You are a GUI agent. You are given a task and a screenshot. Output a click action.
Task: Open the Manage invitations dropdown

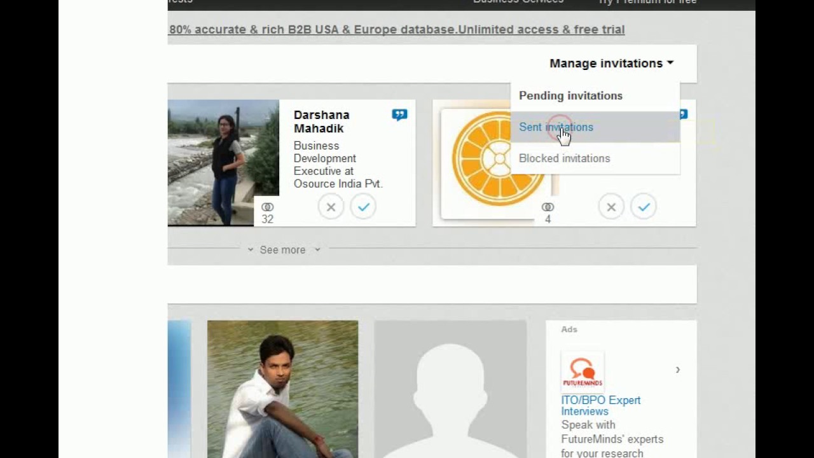coord(611,63)
